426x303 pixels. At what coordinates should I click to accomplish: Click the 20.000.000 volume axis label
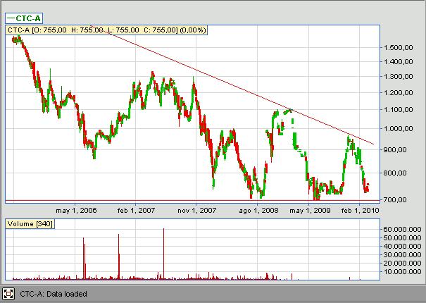click(x=402, y=264)
